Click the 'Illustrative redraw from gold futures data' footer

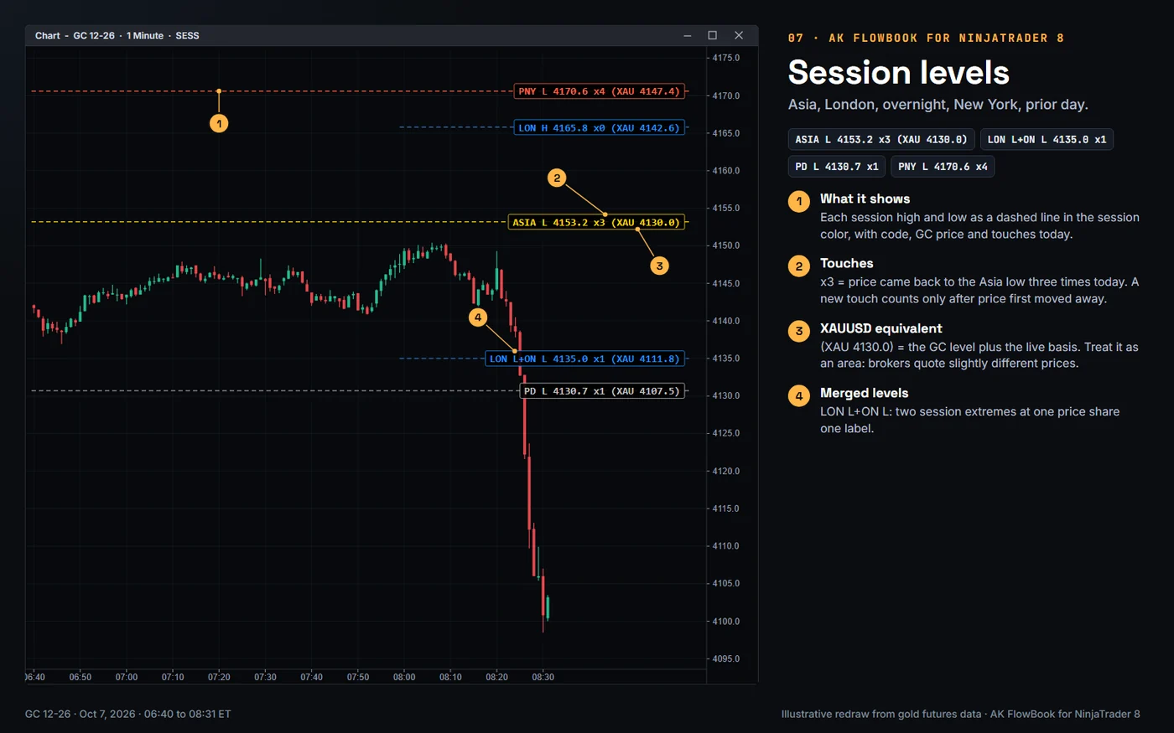pos(880,715)
